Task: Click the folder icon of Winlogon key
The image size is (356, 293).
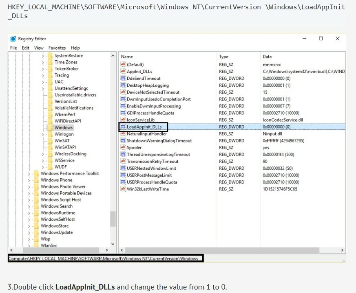Action: [x=50, y=134]
